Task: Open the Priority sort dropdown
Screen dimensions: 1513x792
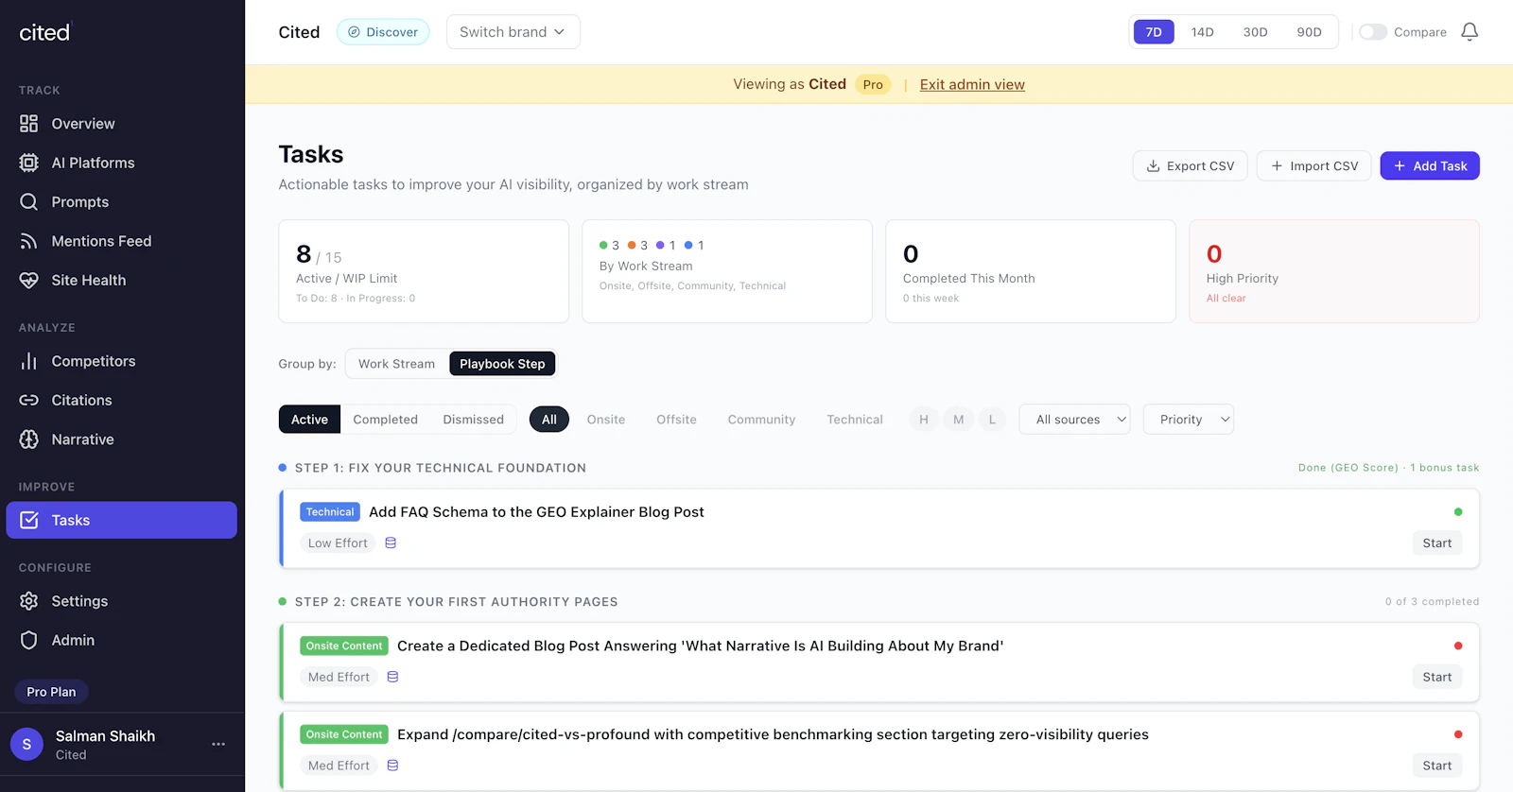Action: tap(1189, 420)
